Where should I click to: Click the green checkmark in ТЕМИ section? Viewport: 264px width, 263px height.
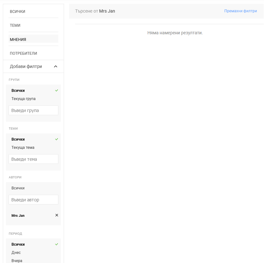click(x=56, y=139)
